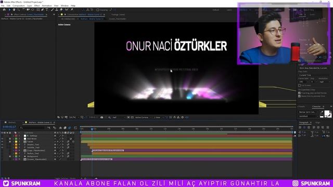
Task: Switch to the Learn workspace
Action: (229, 10)
